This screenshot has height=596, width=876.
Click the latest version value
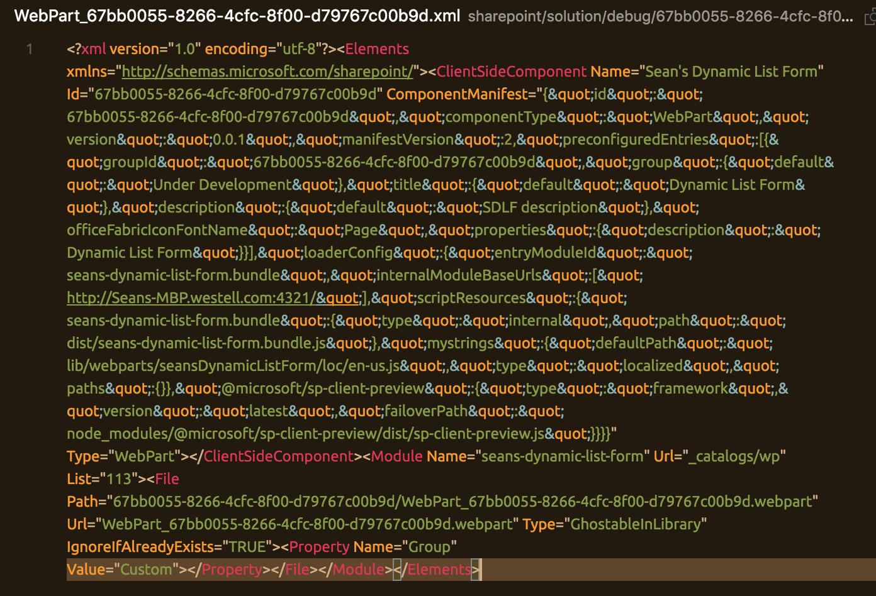268,411
